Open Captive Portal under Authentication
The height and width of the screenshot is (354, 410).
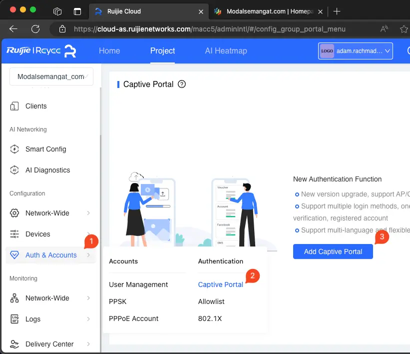coord(220,284)
